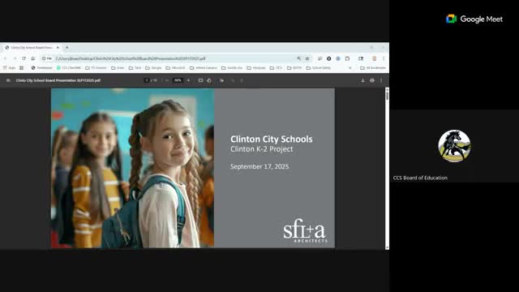Click the CCS Board of Education avatar
Viewport: 519px width, 292px height.
click(x=454, y=146)
